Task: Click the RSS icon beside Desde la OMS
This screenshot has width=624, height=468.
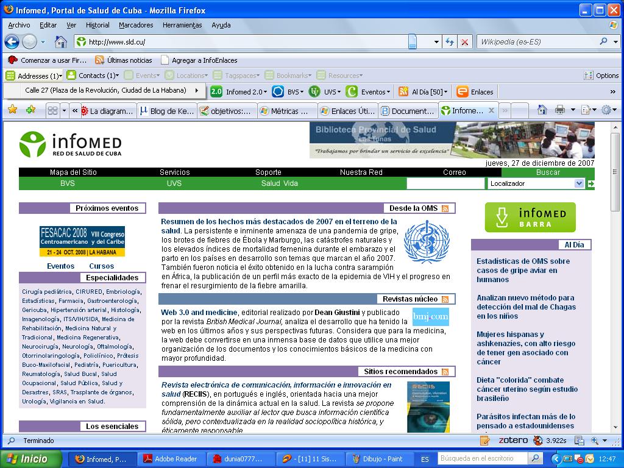Action: click(x=445, y=208)
